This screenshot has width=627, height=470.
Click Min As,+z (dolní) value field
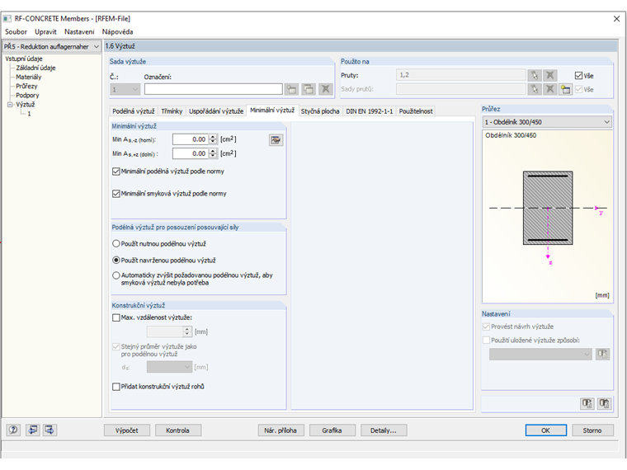pos(191,154)
